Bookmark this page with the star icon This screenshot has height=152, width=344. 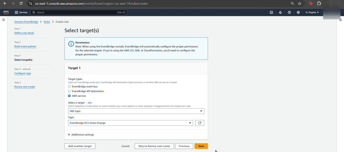point(300,3)
